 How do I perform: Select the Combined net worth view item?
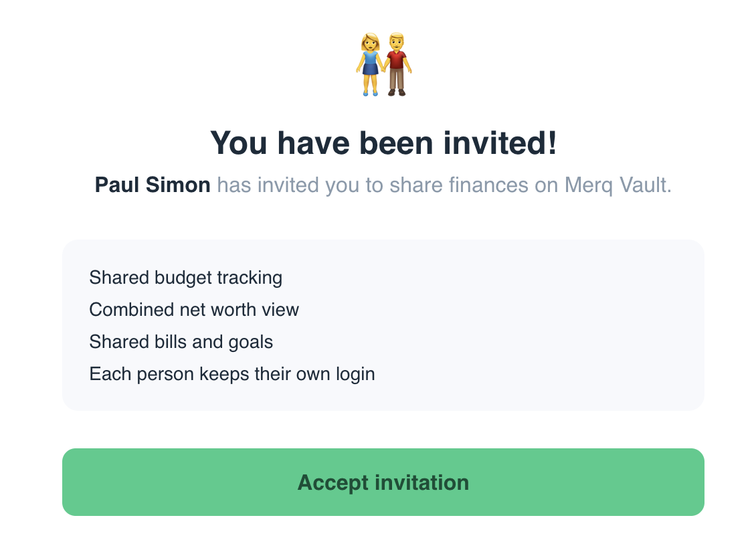click(x=194, y=310)
